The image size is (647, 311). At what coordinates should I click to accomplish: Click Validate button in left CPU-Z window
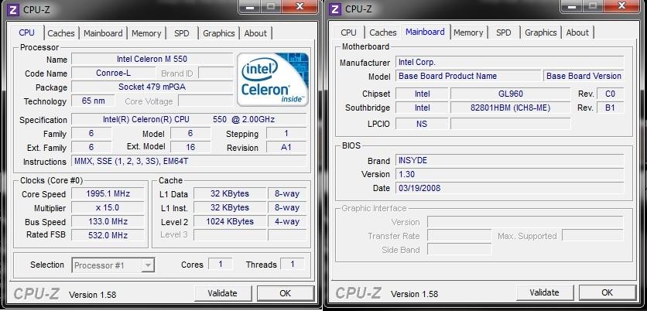coord(222,293)
